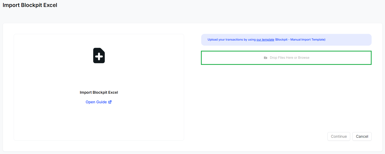Click blank space below the drop zone

286,96
